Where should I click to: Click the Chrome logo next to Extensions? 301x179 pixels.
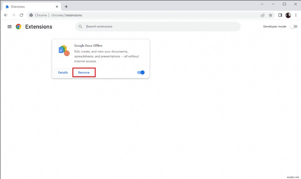tap(18, 26)
